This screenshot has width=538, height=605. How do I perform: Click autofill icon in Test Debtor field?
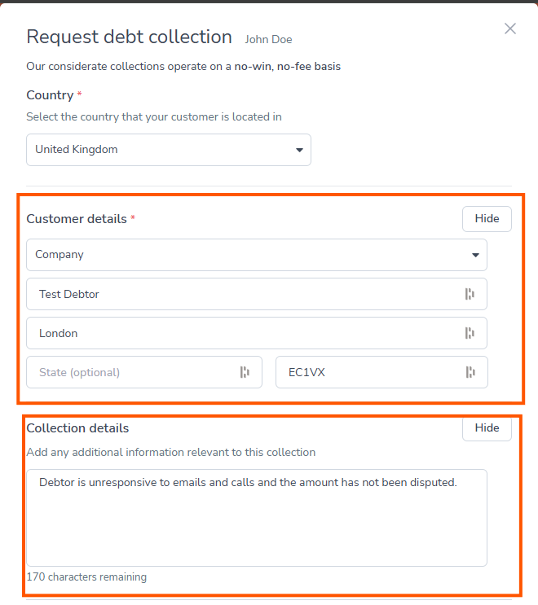click(x=470, y=294)
